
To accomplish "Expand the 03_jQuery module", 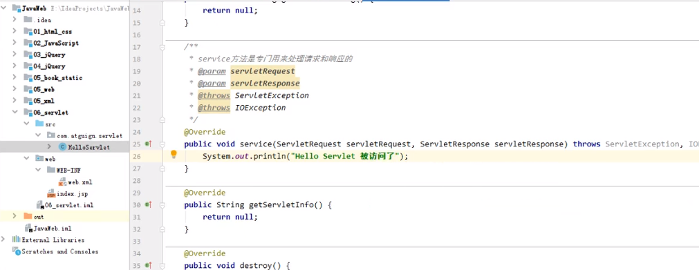I will click(x=15, y=55).
